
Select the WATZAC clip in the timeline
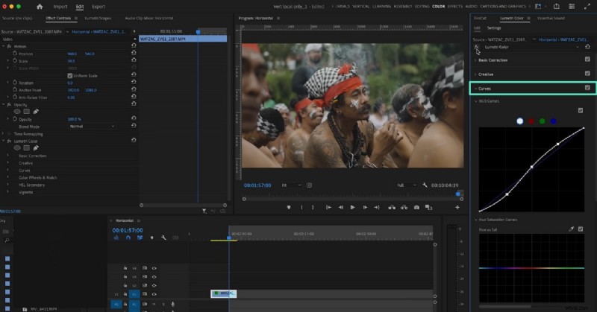pyautogui.click(x=223, y=293)
